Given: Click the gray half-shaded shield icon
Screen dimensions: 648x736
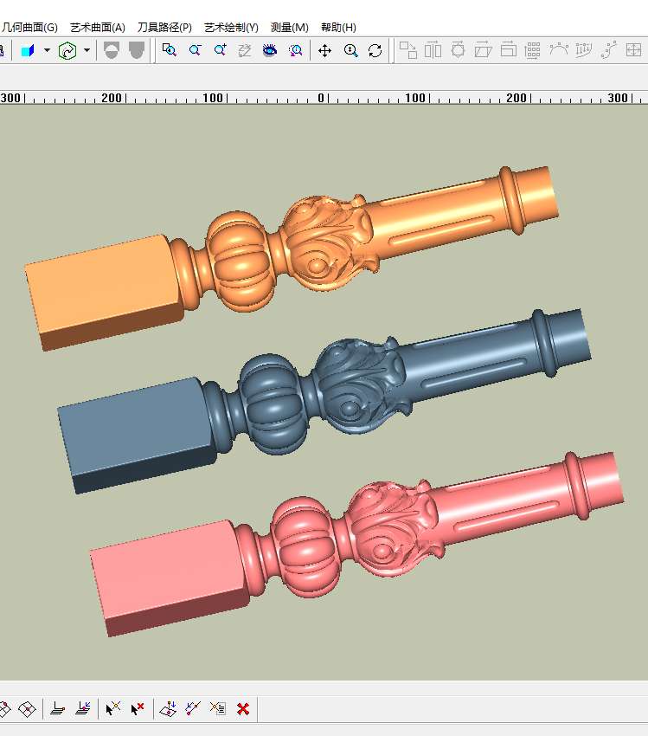Looking at the screenshot, I should (x=111, y=50).
